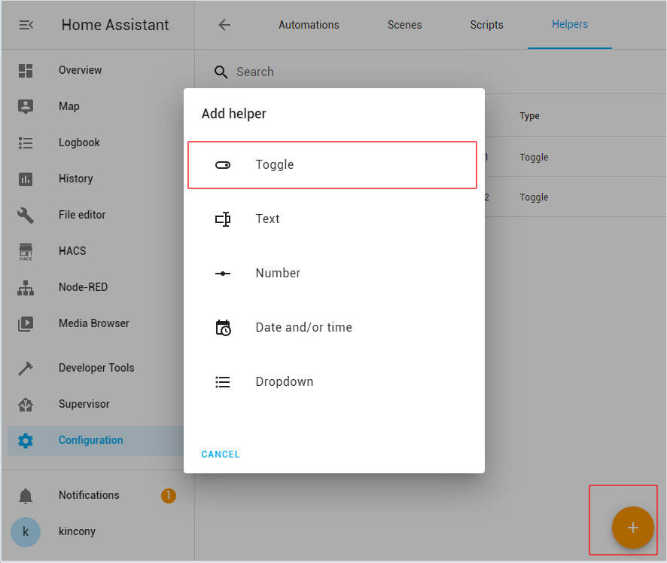Select the Toggle helper type
Viewport: 667px width, 563px height.
332,164
